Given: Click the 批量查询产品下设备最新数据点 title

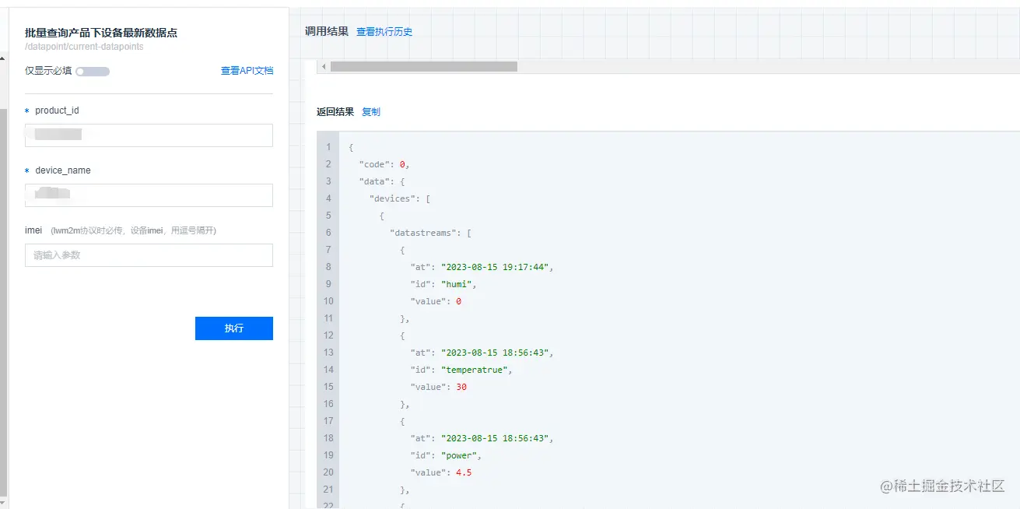Looking at the screenshot, I should (101, 33).
